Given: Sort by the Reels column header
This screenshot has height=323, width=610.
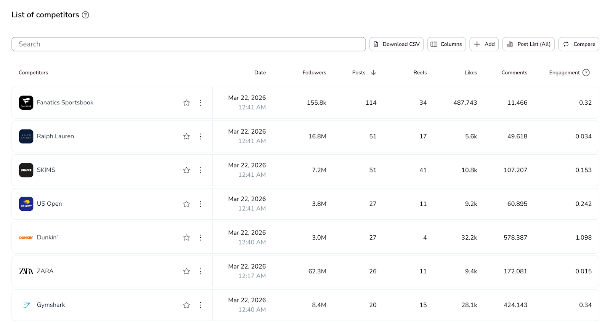Looking at the screenshot, I should point(420,72).
